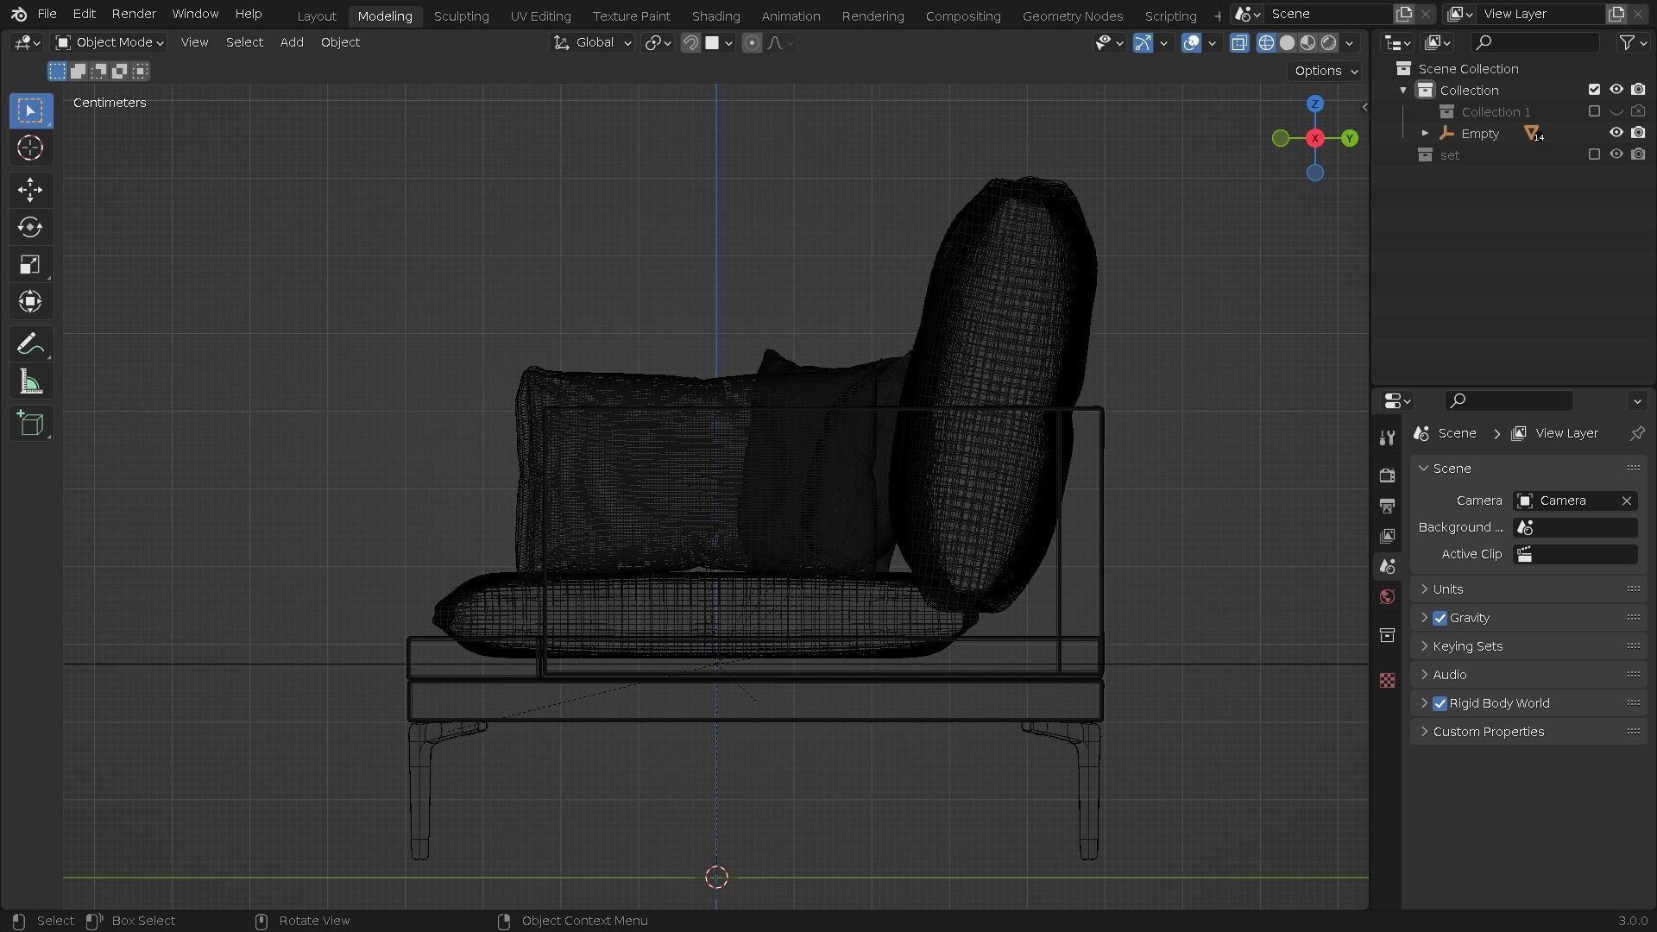This screenshot has height=932, width=1657.
Task: Toggle visibility of the Empty object
Action: coord(1616,133)
